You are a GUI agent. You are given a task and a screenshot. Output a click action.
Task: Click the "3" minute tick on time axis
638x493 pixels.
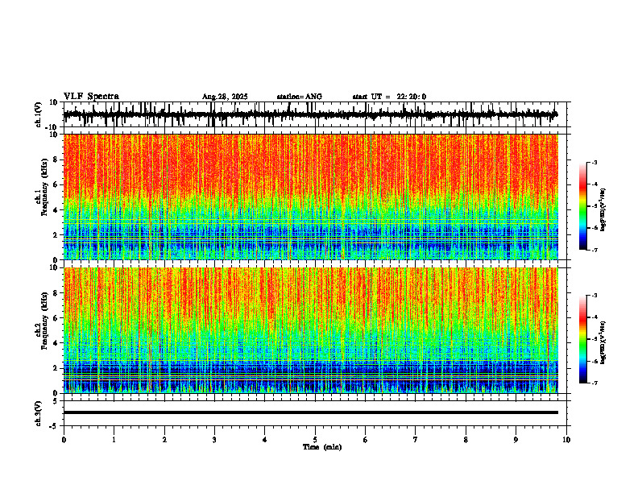coord(214,440)
